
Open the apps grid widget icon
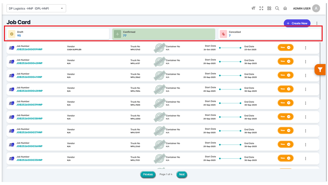tap(269, 8)
